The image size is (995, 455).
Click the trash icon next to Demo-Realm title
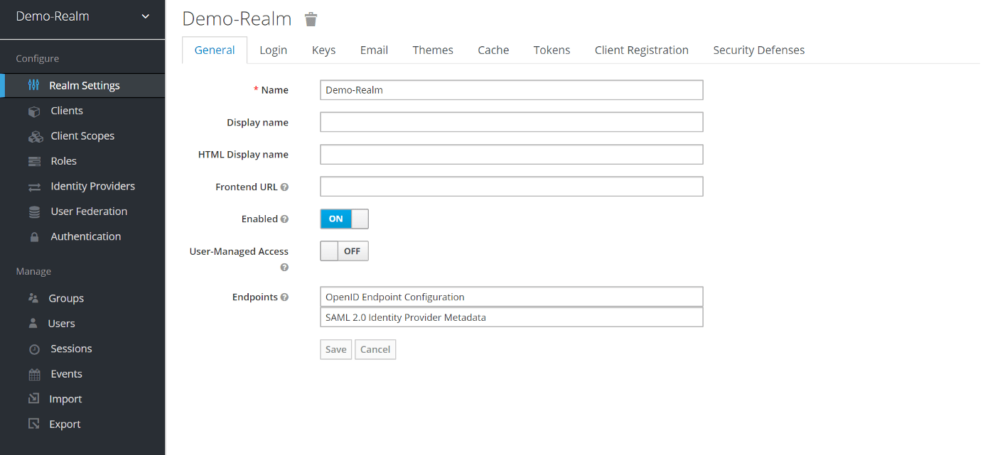click(311, 19)
